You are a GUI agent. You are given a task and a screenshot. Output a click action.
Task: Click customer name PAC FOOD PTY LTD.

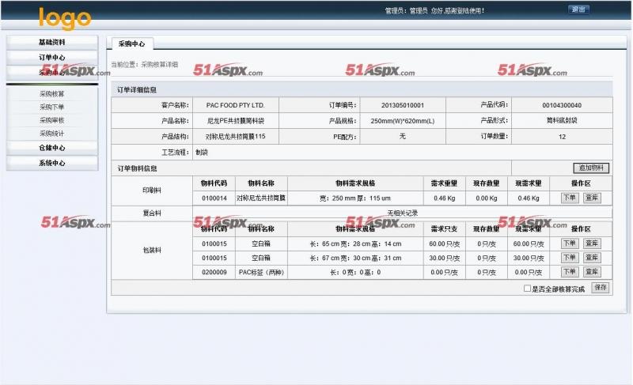pos(235,105)
